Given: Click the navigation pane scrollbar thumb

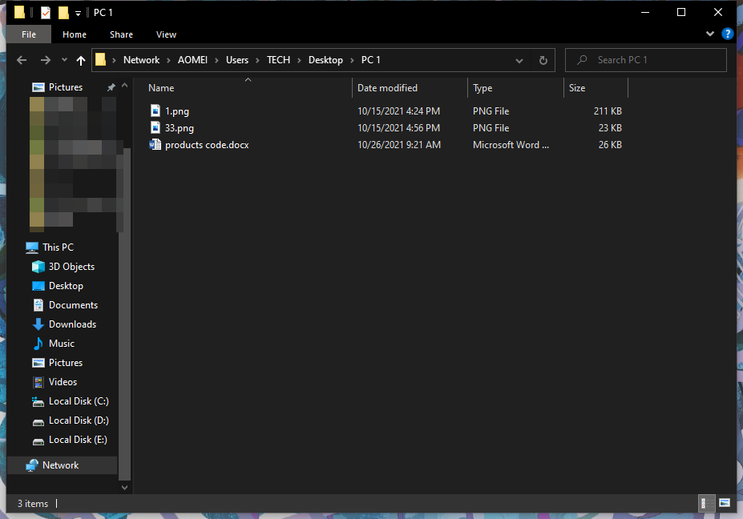Looking at the screenshot, I should tap(124, 315).
